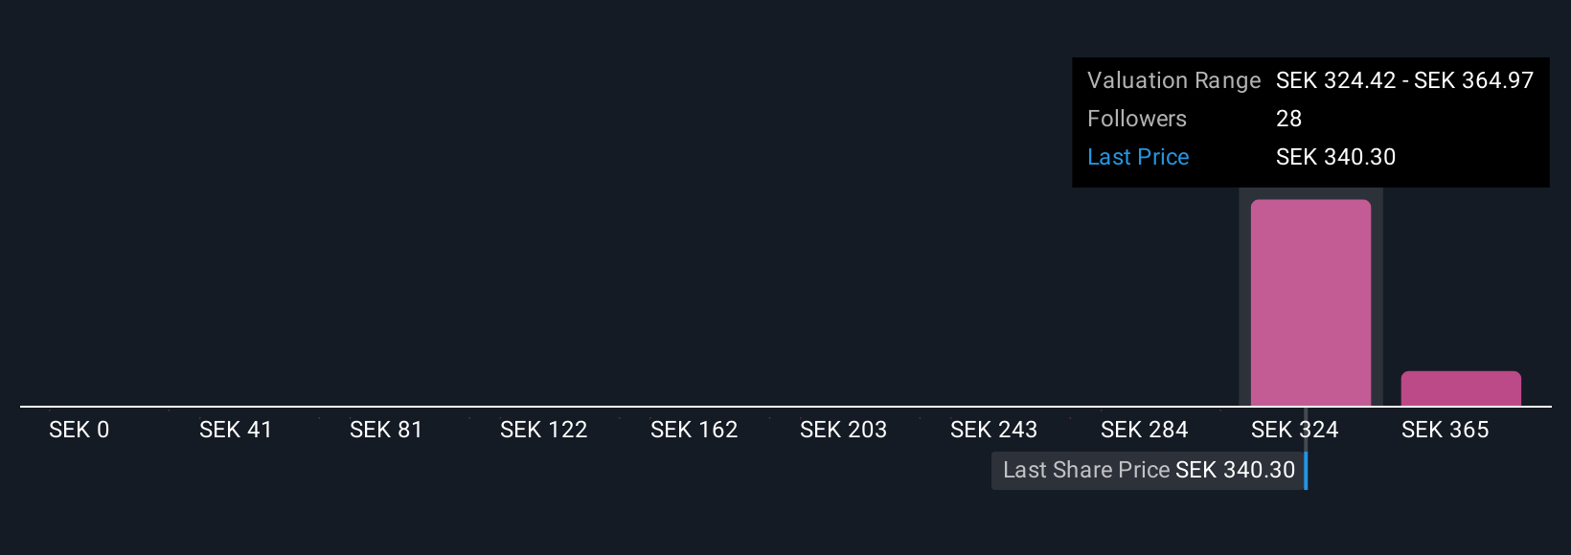The image size is (1571, 555).
Task: Click the SEK 324 axis label
Action: pyautogui.click(x=1294, y=430)
